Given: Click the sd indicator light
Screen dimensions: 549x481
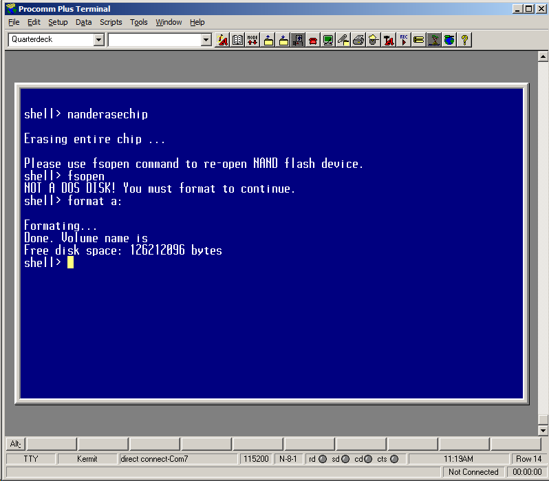Looking at the screenshot, I should (345, 459).
